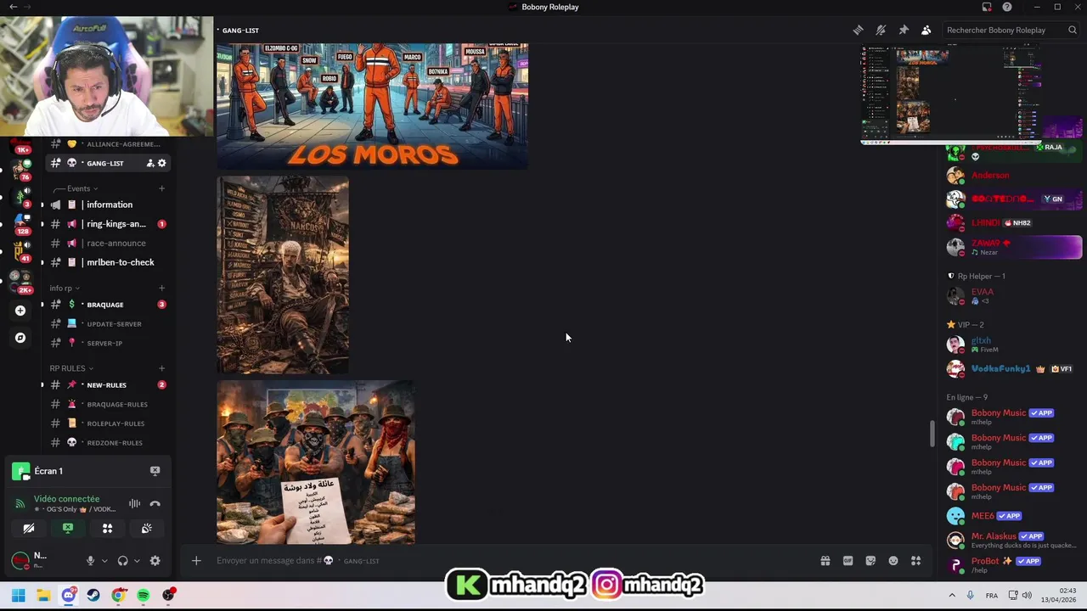Open the BRAQUAGE channel
Image resolution: width=1087 pixels, height=611 pixels.
pyautogui.click(x=106, y=304)
